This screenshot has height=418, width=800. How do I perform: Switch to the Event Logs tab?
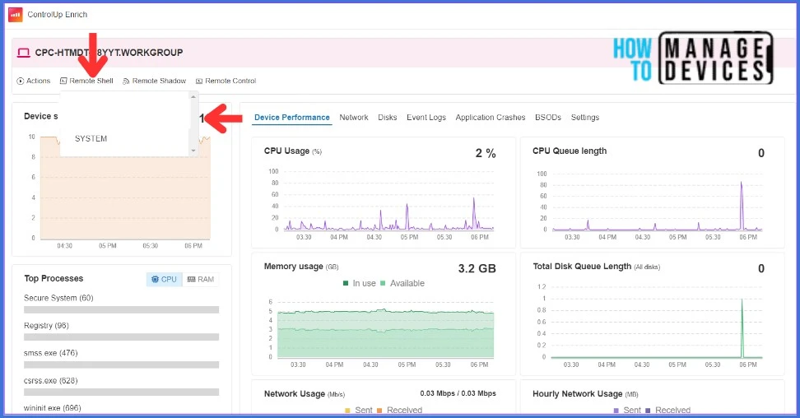point(426,118)
